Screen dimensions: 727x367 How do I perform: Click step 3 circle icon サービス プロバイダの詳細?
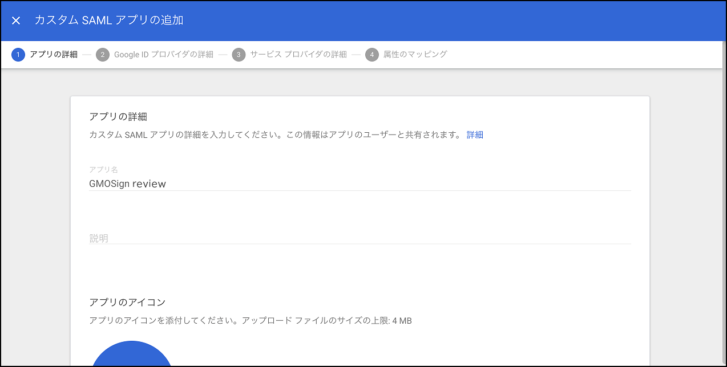239,54
